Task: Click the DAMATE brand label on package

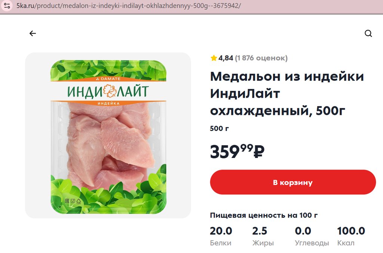Action: tap(108, 79)
